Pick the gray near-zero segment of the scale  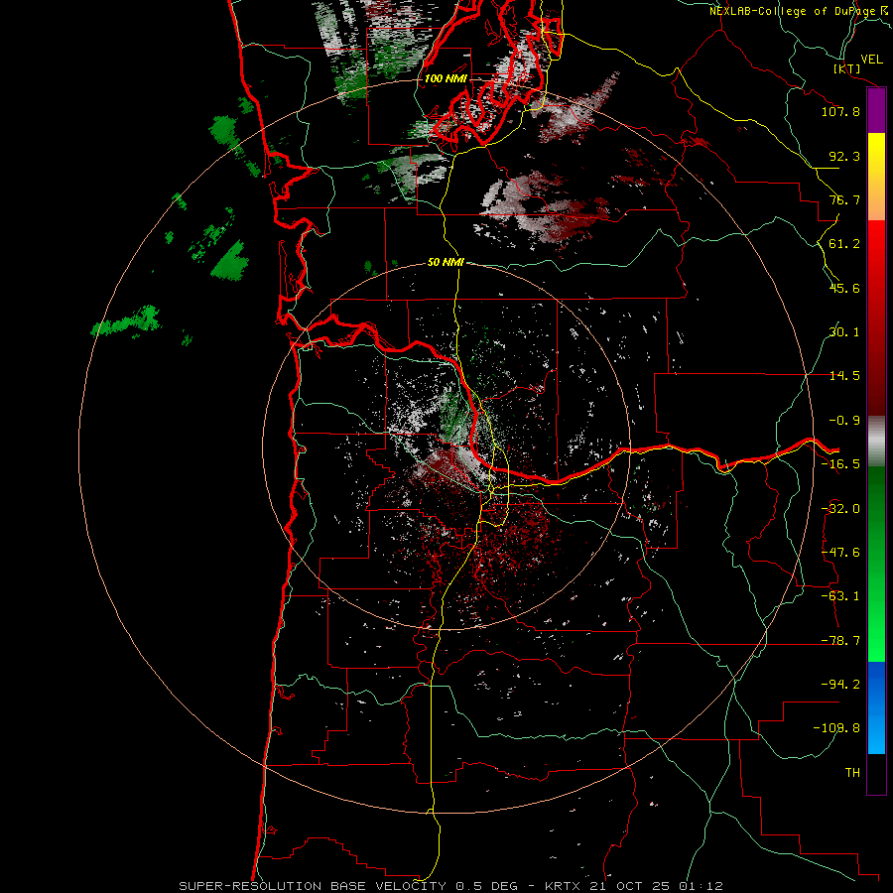tap(876, 441)
